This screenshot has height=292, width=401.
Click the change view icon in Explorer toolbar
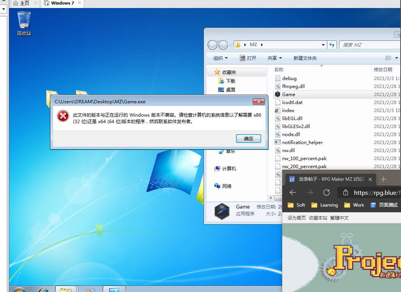coord(388,58)
